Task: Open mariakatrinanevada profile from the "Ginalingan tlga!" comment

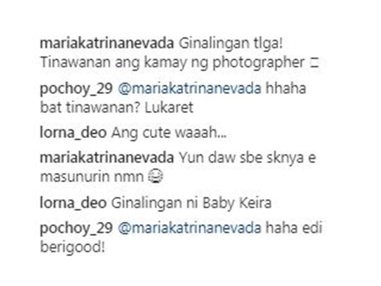Action: point(107,43)
